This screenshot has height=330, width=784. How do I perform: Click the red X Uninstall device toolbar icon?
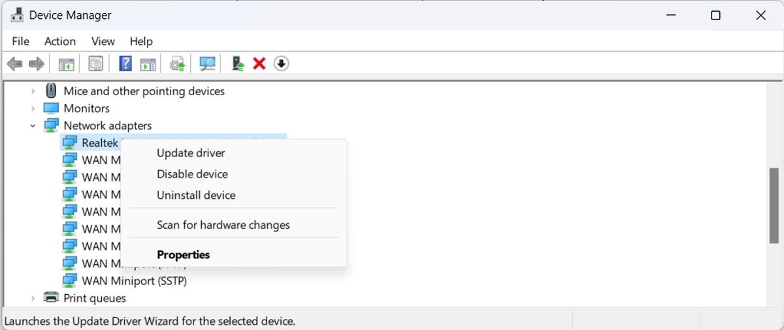click(259, 64)
